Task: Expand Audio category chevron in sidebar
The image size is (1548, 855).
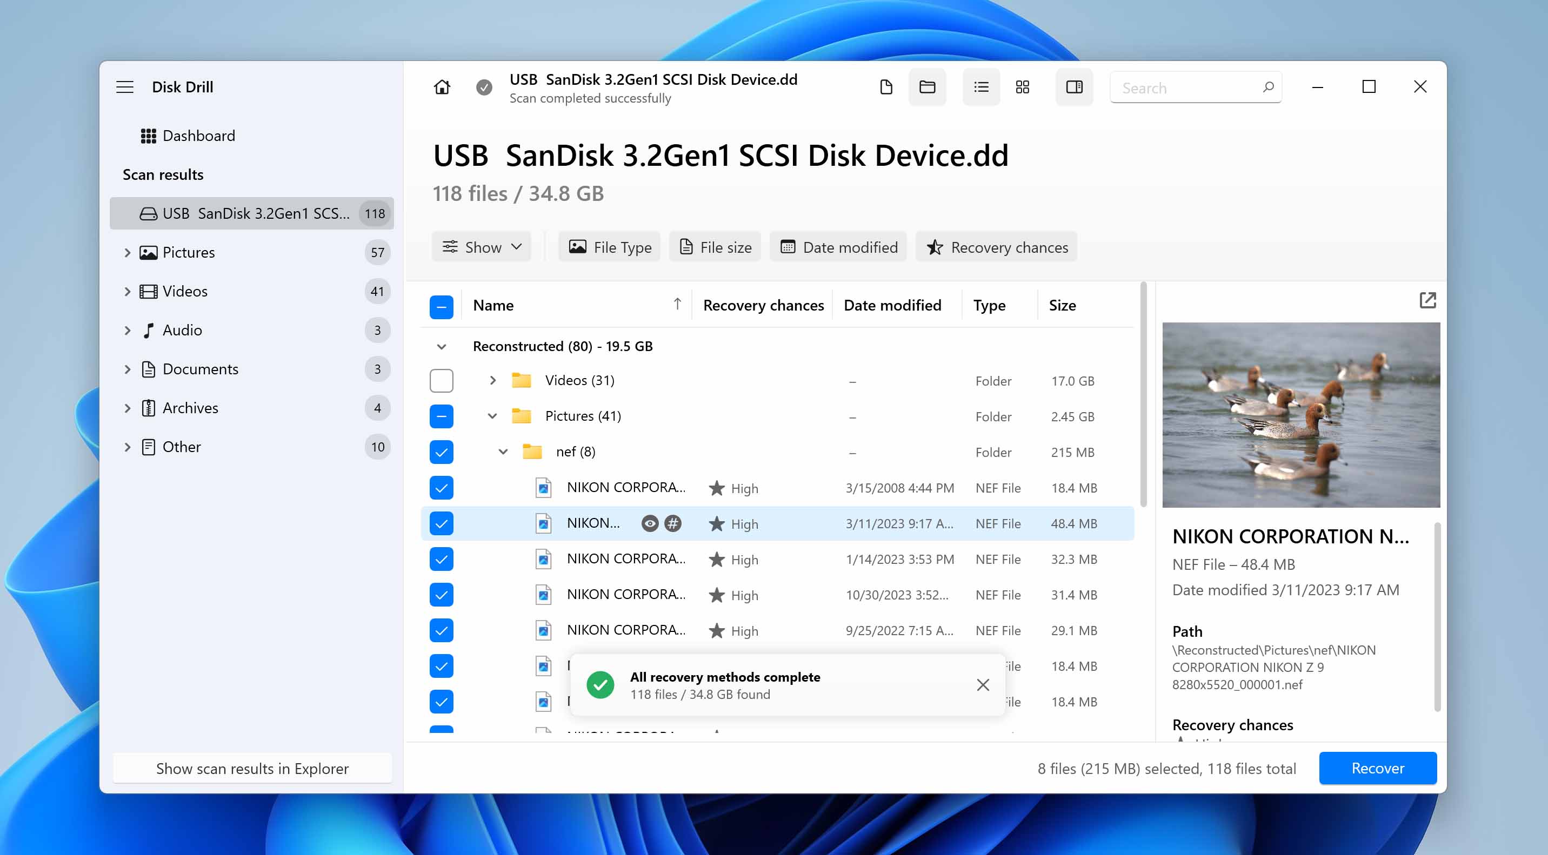Action: (127, 330)
